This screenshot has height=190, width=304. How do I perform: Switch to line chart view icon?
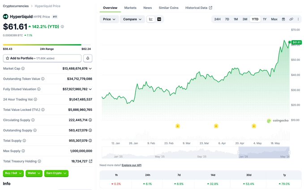[x=150, y=19]
